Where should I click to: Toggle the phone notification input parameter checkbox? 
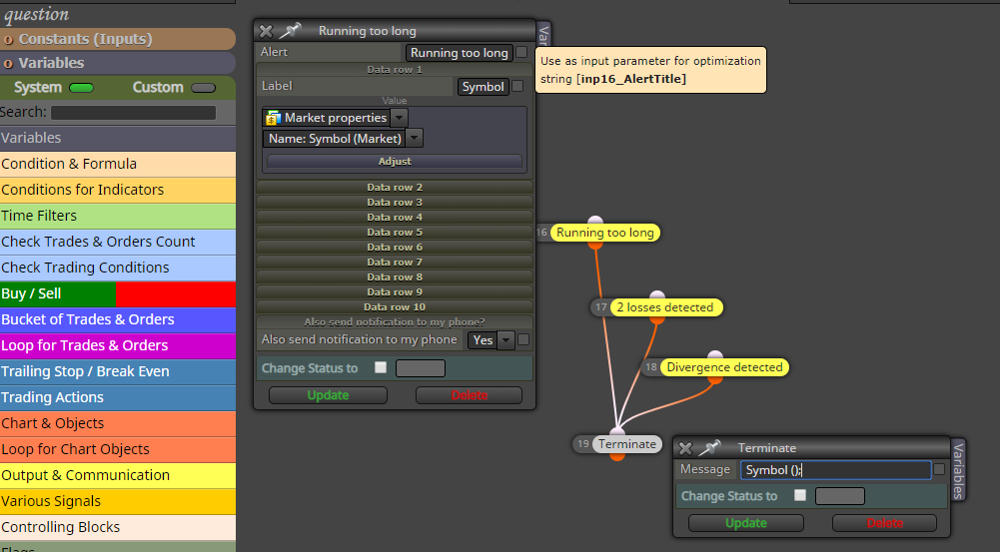point(523,339)
